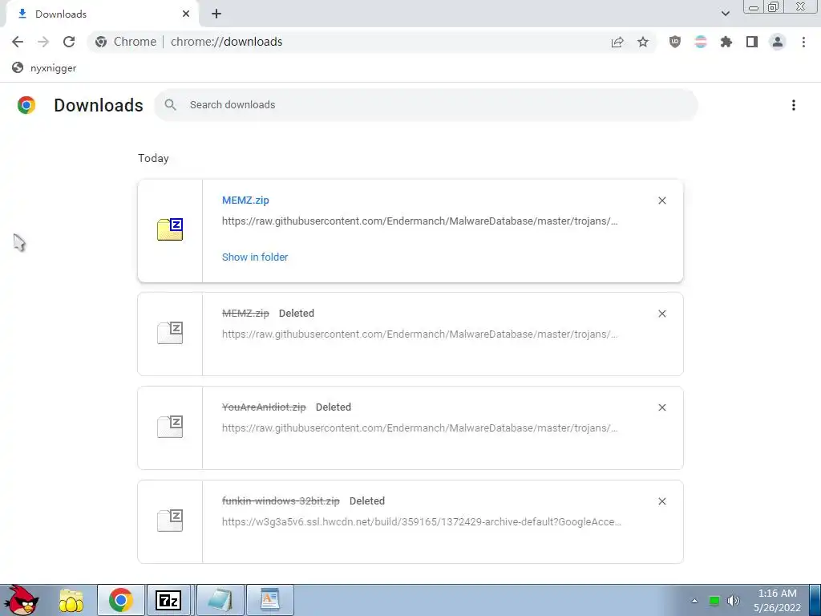Open Chrome's three-dot main menu
The image size is (821, 616).
[x=803, y=42]
